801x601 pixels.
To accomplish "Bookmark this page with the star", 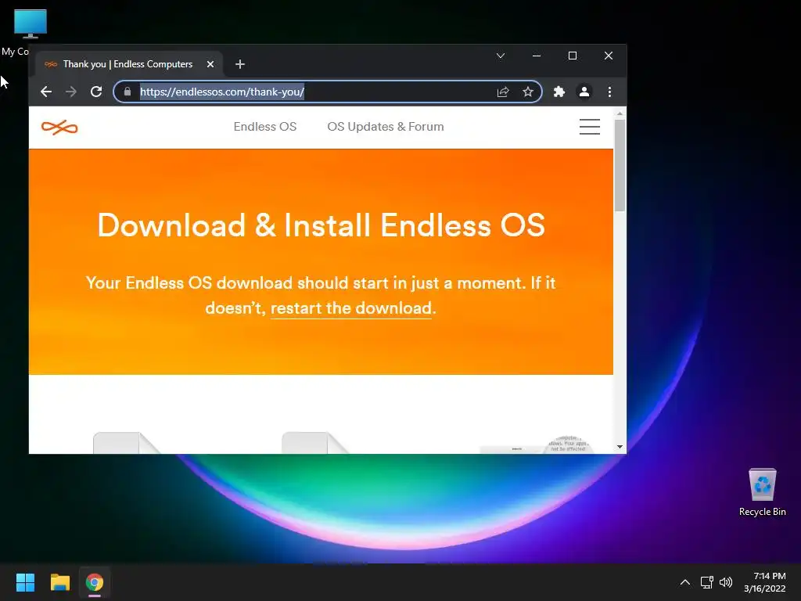I will click(x=528, y=92).
